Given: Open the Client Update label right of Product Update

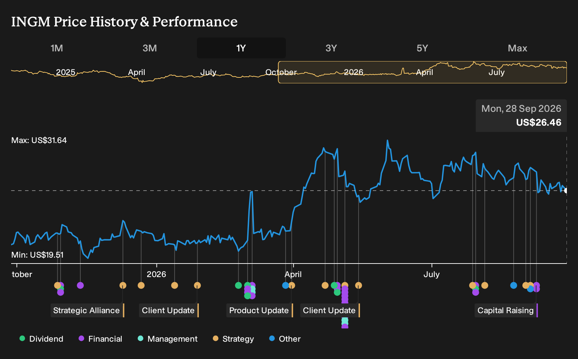Looking at the screenshot, I should tap(330, 310).
